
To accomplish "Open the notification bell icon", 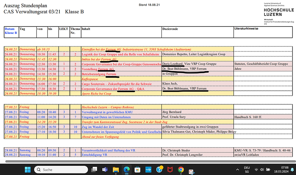I will tap(292, 170).
